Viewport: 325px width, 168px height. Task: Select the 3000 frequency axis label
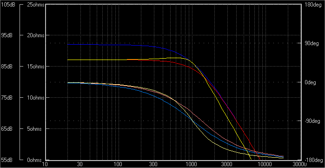tap(226, 164)
